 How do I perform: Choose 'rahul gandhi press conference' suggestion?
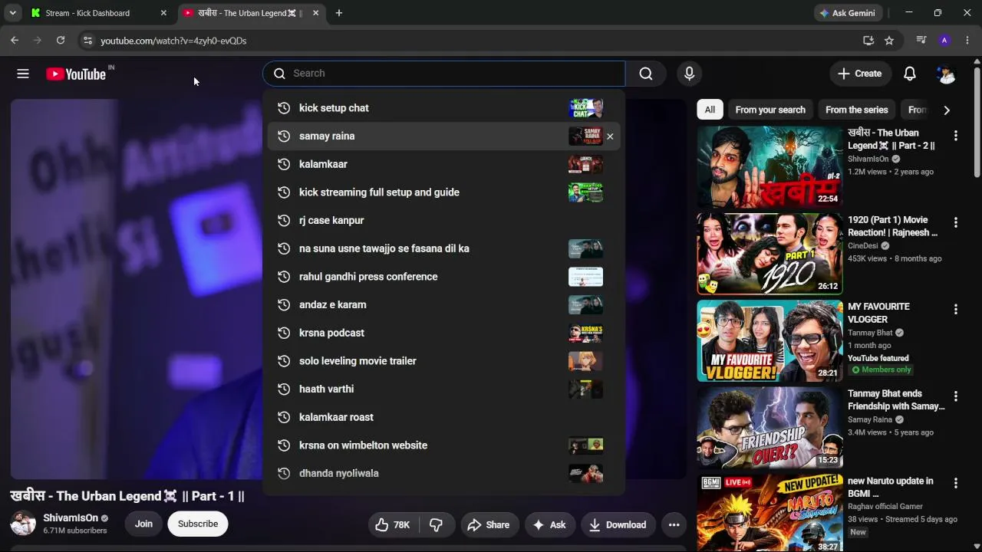click(443, 277)
